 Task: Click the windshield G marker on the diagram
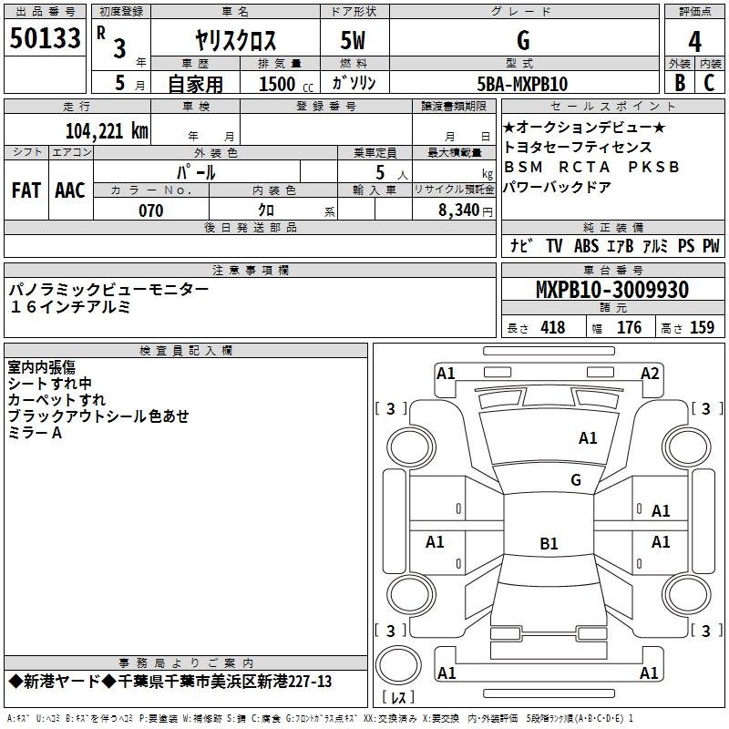click(x=575, y=480)
